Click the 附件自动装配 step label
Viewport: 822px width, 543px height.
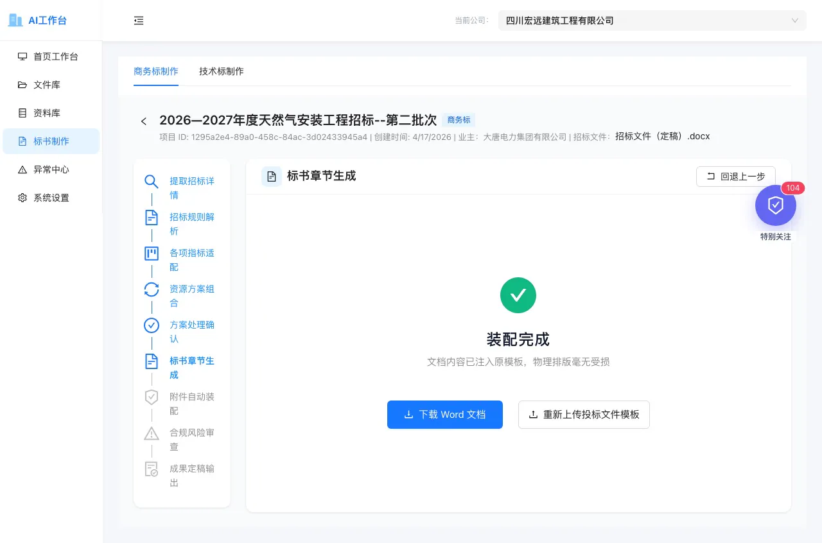pyautogui.click(x=192, y=404)
